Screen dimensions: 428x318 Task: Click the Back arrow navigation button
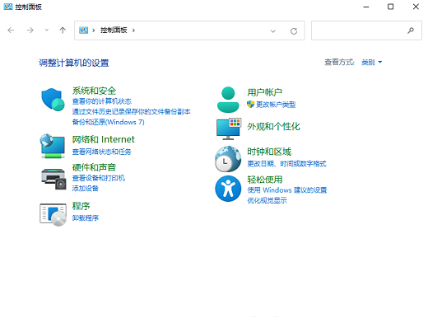pos(11,30)
